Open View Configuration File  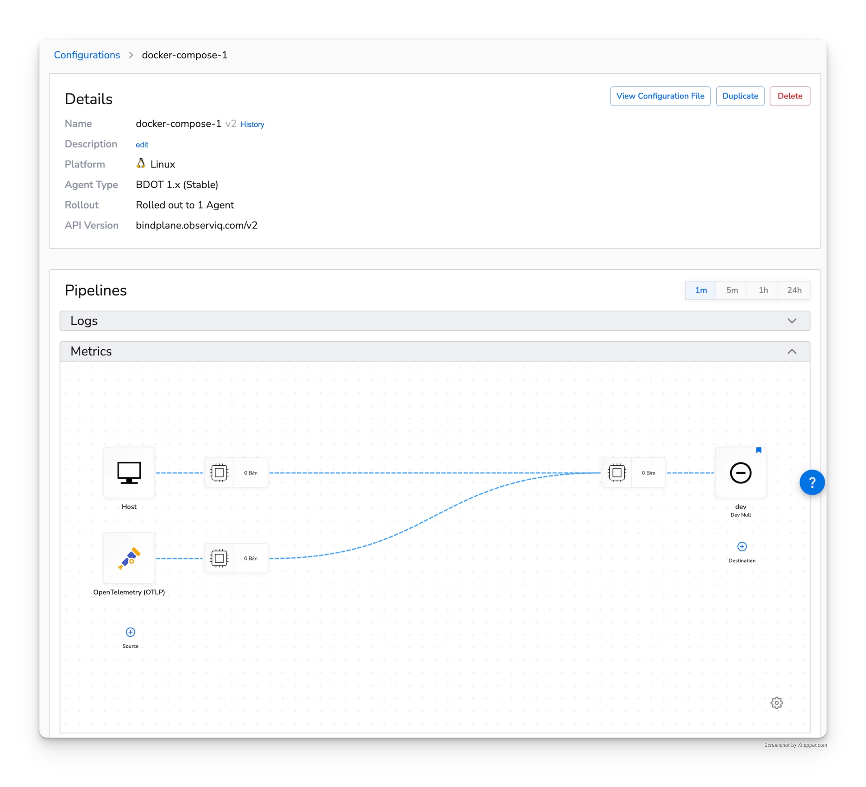click(x=660, y=96)
